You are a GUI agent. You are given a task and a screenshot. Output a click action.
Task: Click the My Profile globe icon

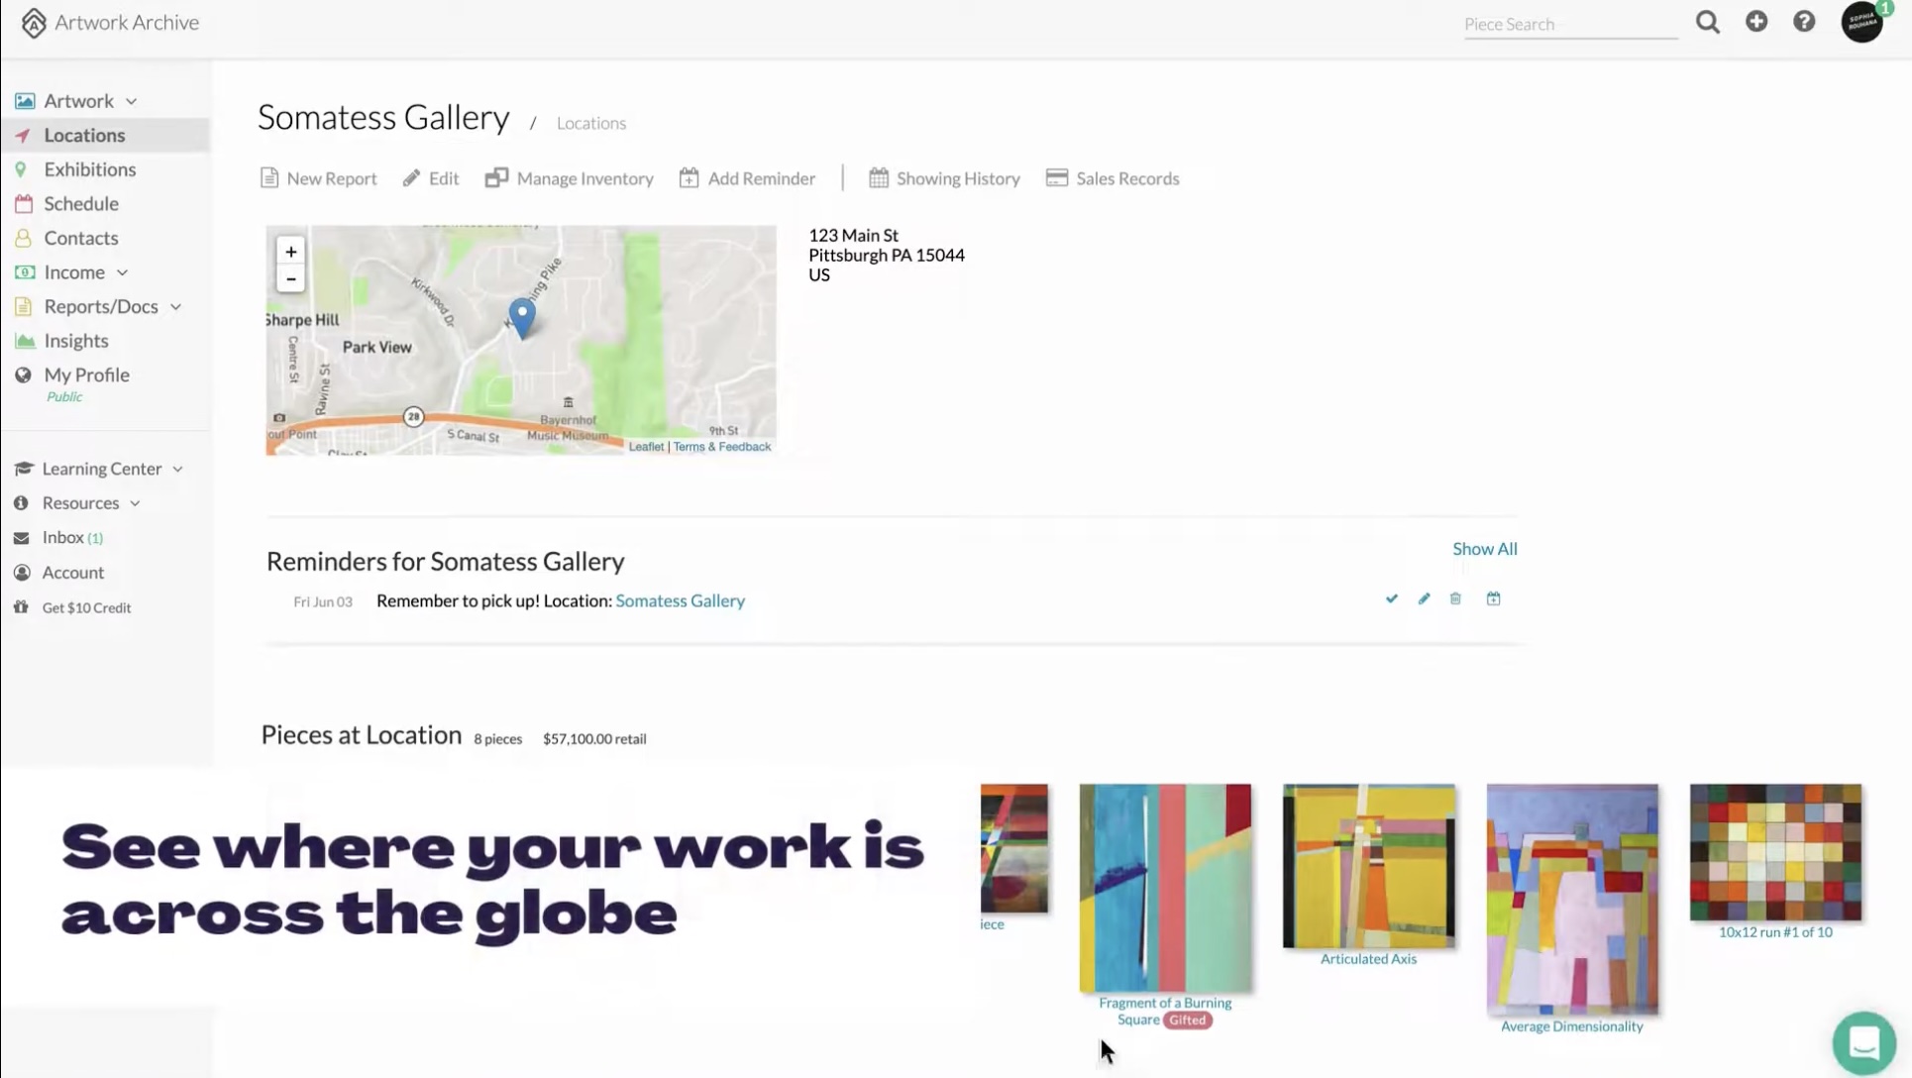23,376
